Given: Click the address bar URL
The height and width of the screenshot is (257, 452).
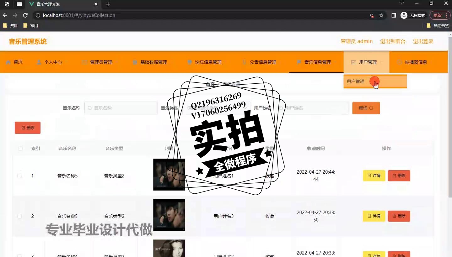Looking at the screenshot, I should pos(79,15).
